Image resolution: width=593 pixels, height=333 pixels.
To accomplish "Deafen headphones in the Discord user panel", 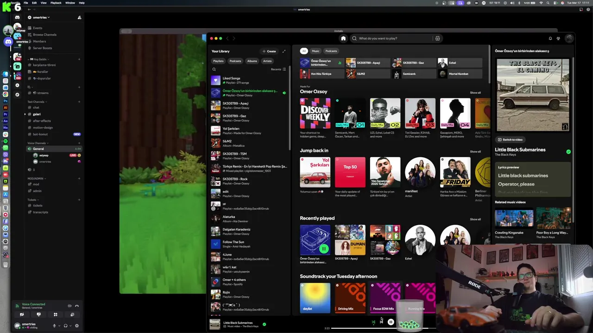I will (x=65, y=326).
